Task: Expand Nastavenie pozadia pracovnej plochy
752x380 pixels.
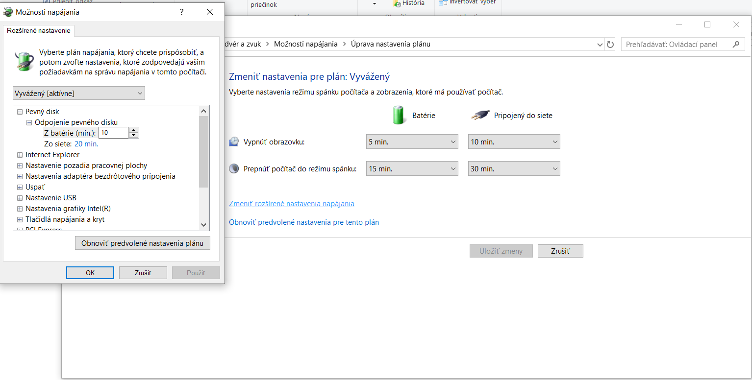Action: point(20,166)
